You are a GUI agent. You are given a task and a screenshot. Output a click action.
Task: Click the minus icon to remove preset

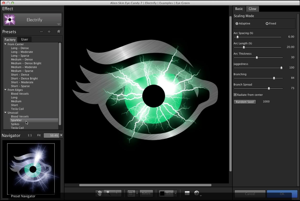click(x=41, y=32)
